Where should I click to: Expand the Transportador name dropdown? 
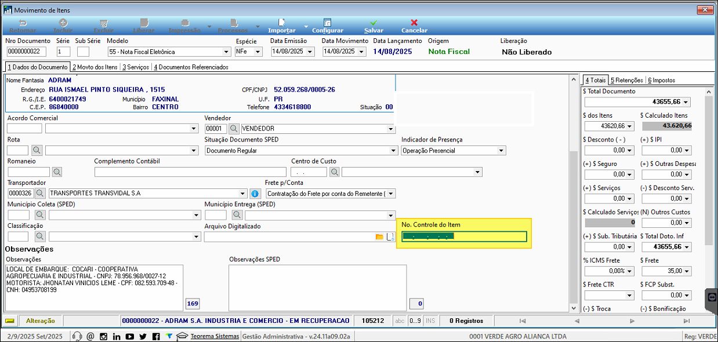(x=242, y=194)
